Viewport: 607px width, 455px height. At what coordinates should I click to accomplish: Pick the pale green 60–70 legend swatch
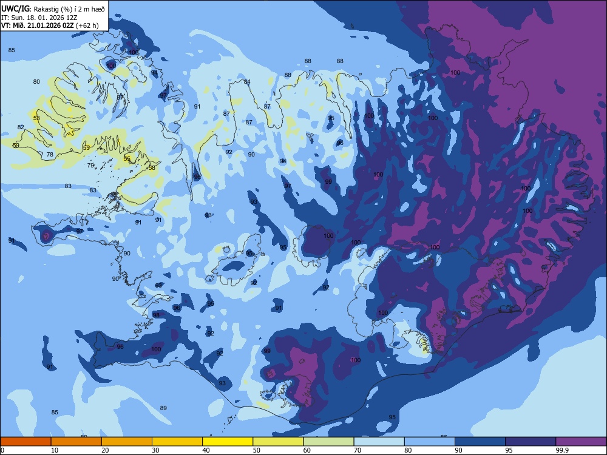point(328,442)
